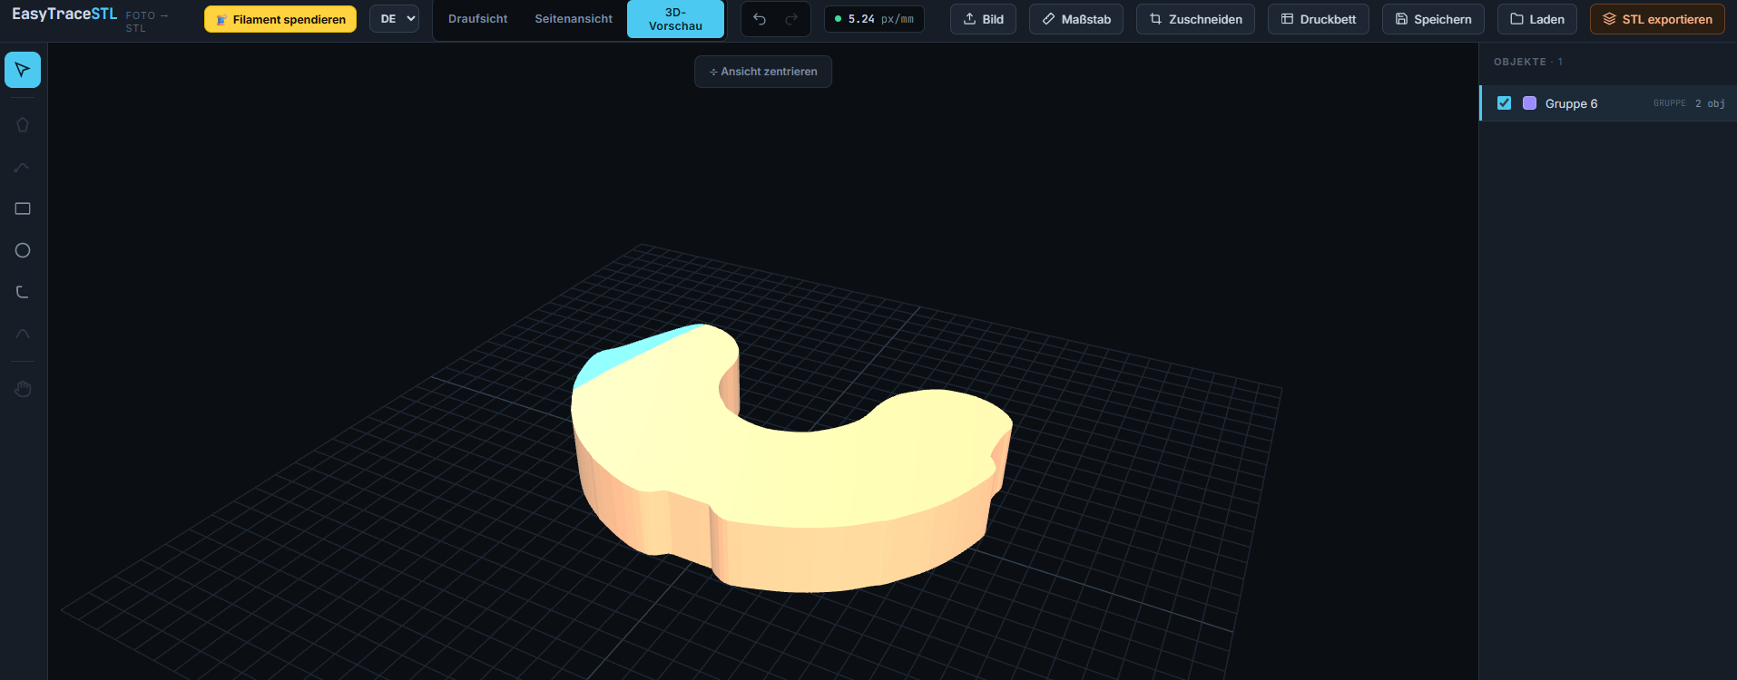The image size is (1737, 680).
Task: Click the EasyTraceSTL logo
Action: pyautogui.click(x=64, y=15)
